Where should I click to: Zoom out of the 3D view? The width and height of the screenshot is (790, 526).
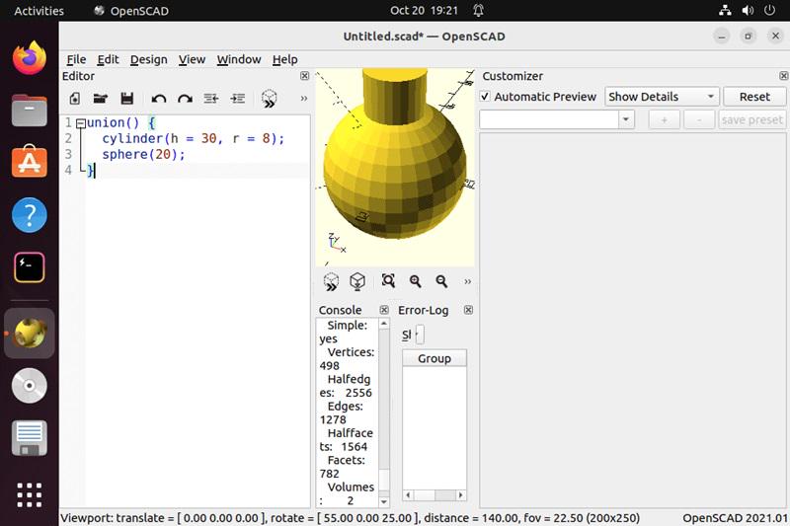click(x=441, y=281)
